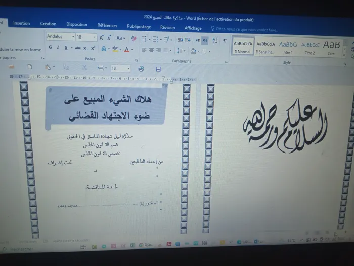Image resolution: width=354 pixels, height=266 pixels.
Task: Open paste options dropdown in quick toolbar
Action: click(54, 67)
